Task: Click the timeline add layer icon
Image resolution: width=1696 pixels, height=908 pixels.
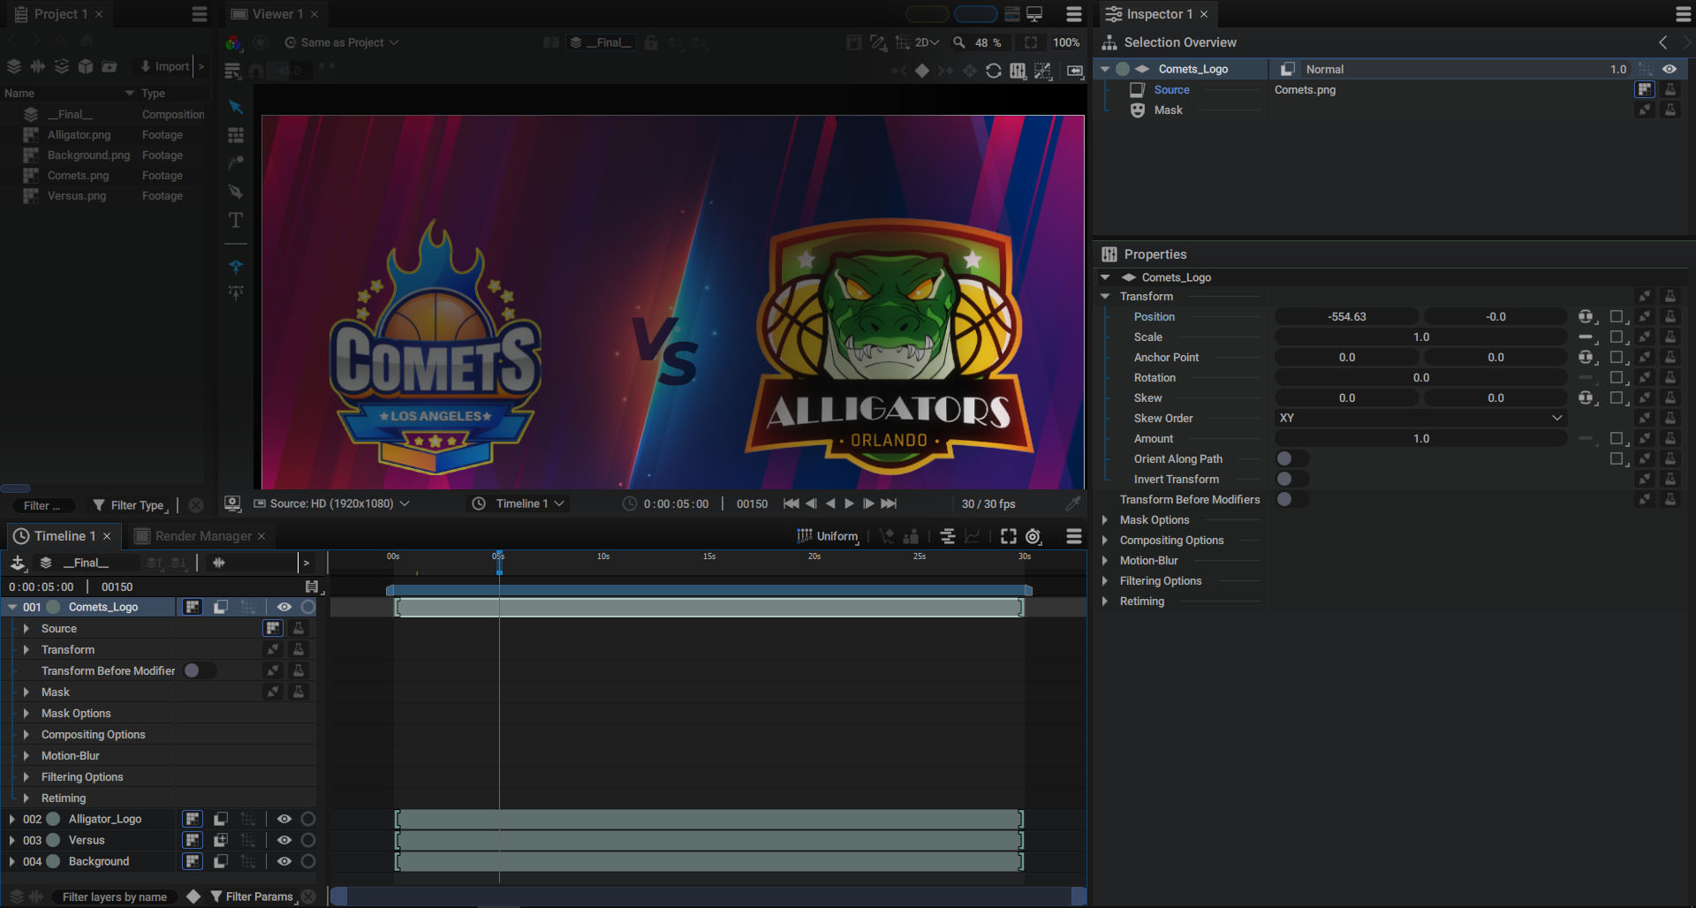Action: coord(18,563)
